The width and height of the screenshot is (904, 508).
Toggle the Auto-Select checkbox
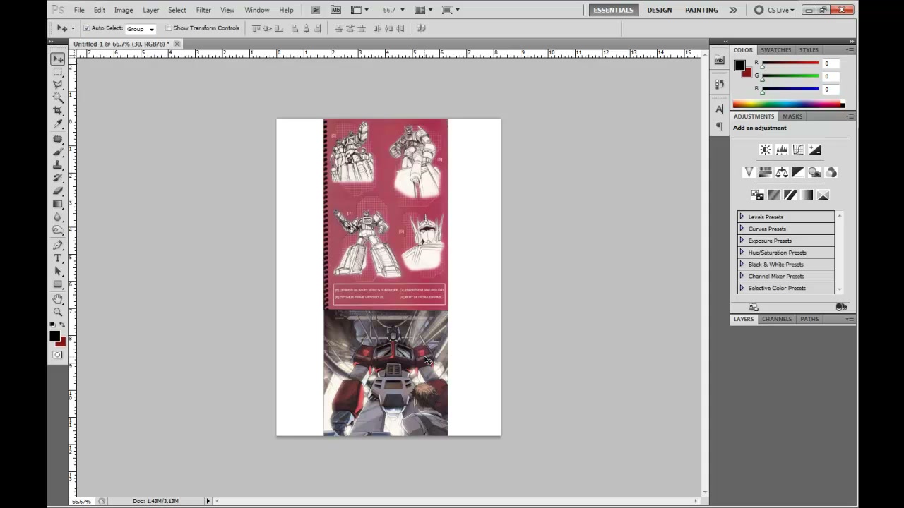[87, 28]
